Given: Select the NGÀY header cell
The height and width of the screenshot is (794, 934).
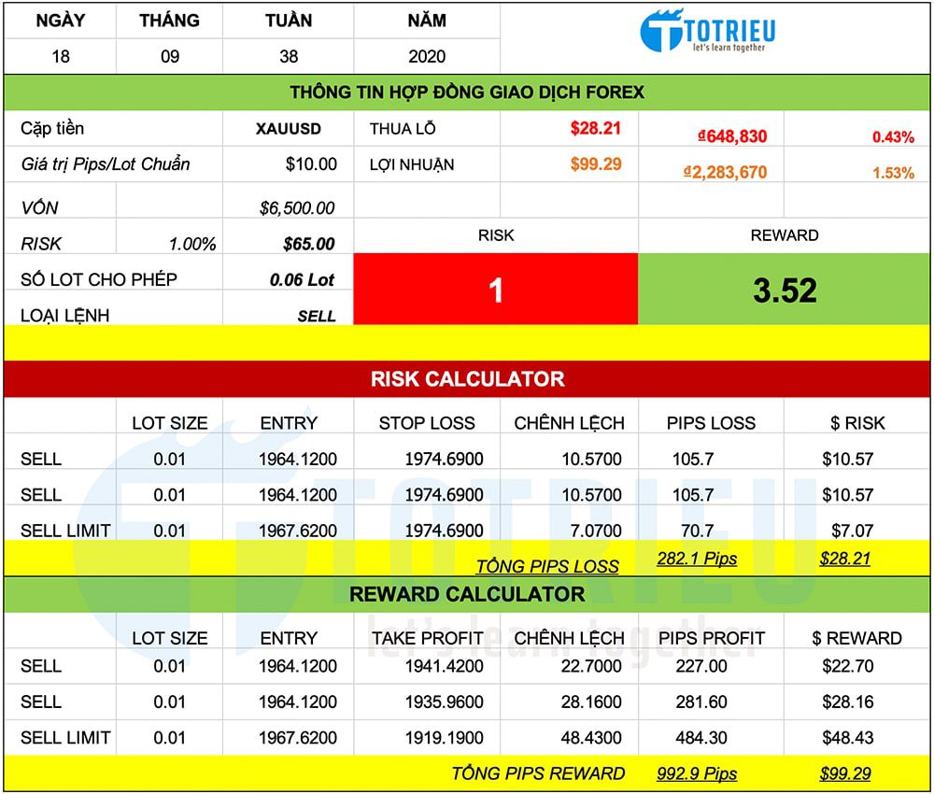Looking at the screenshot, I should [60, 21].
